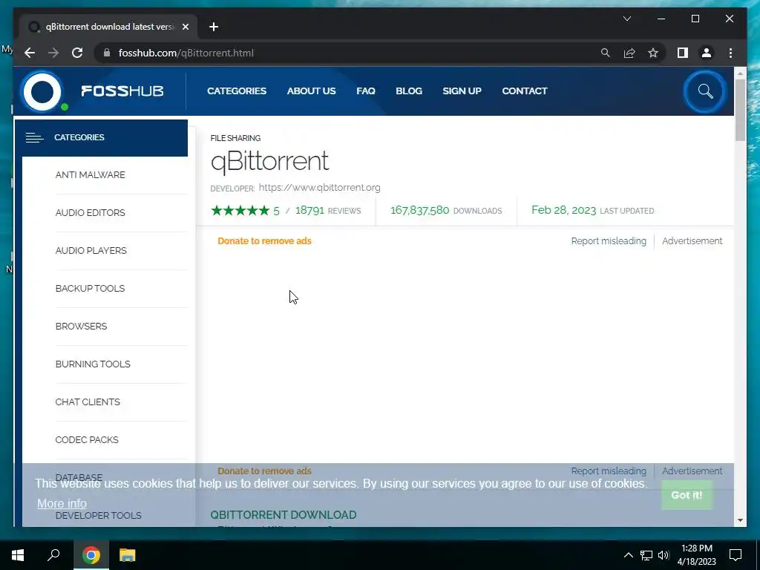Open Windows notification center
Image resolution: width=760 pixels, height=570 pixels.
pos(736,555)
